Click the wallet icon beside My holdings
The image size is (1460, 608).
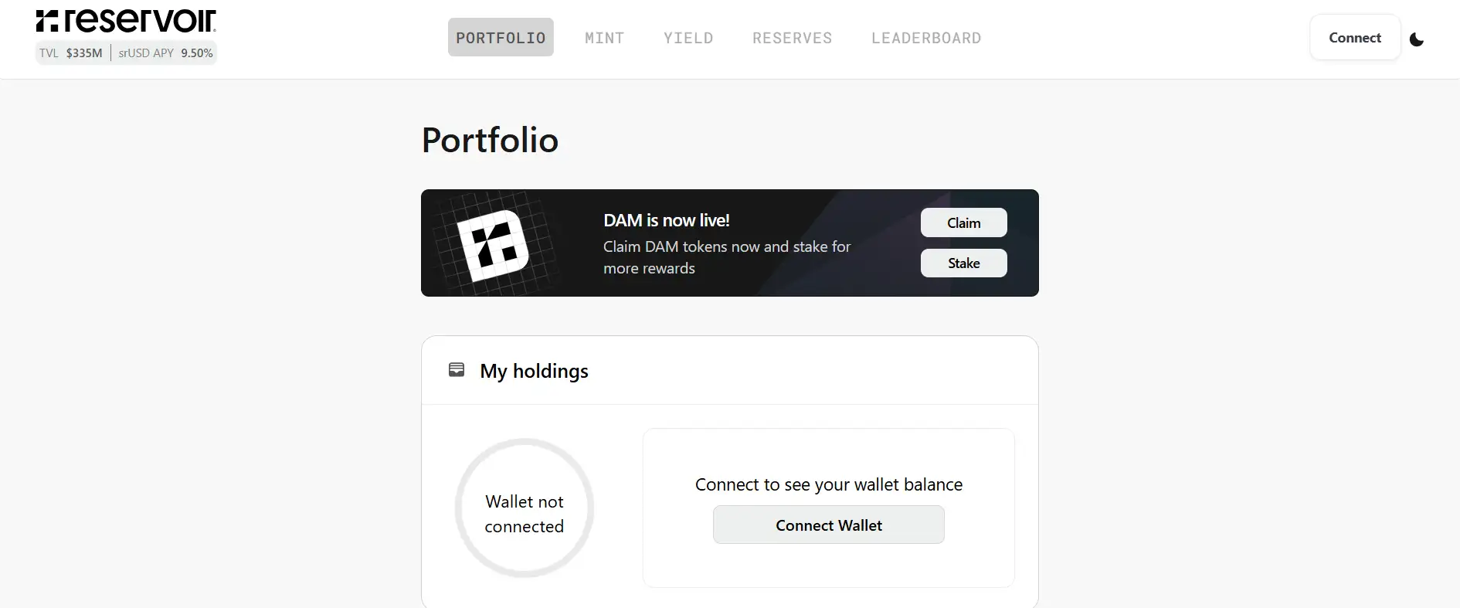457,370
